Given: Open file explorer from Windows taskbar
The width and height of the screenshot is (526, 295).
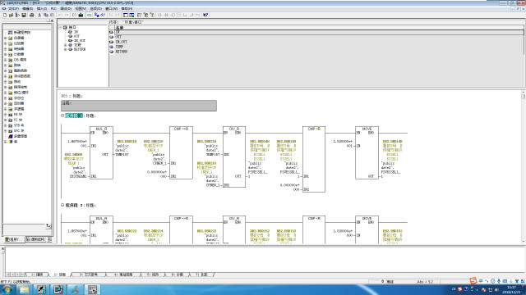Looking at the screenshot, I should tap(24, 289).
